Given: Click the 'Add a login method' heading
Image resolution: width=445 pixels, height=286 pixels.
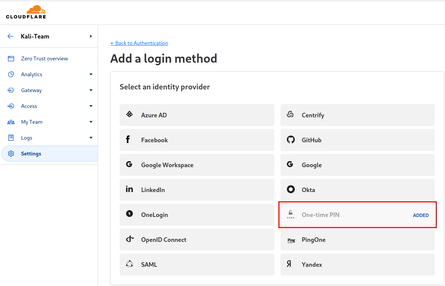Looking at the screenshot, I should click(x=164, y=59).
